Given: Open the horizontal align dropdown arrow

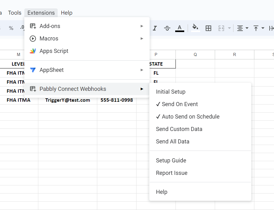Looking at the screenshot, I should click(247, 28).
